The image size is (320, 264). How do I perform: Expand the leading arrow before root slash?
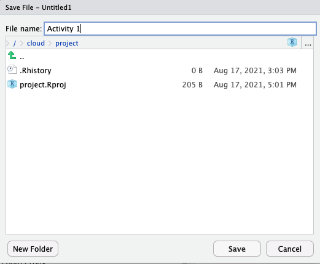coord(8,43)
